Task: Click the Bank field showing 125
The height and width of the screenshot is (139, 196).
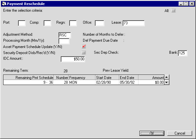Action: [x=183, y=53]
